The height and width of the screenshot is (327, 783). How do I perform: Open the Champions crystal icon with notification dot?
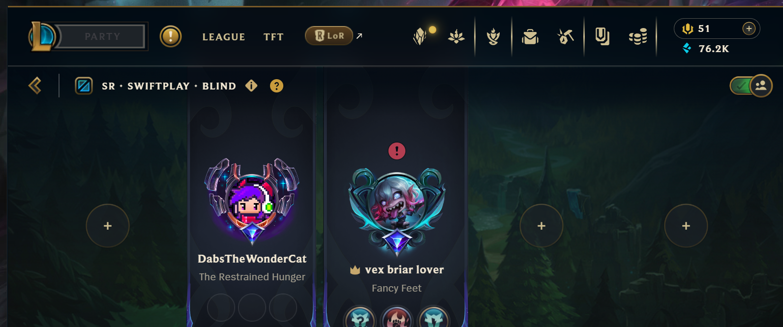420,36
